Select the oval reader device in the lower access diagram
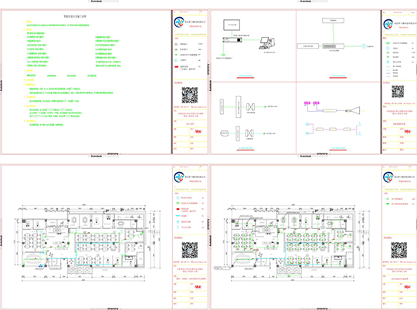417x310 pixels. tap(224, 133)
